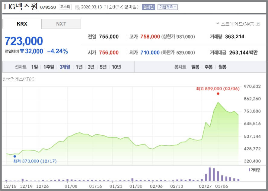Select the 10년 line chart period

(116, 67)
